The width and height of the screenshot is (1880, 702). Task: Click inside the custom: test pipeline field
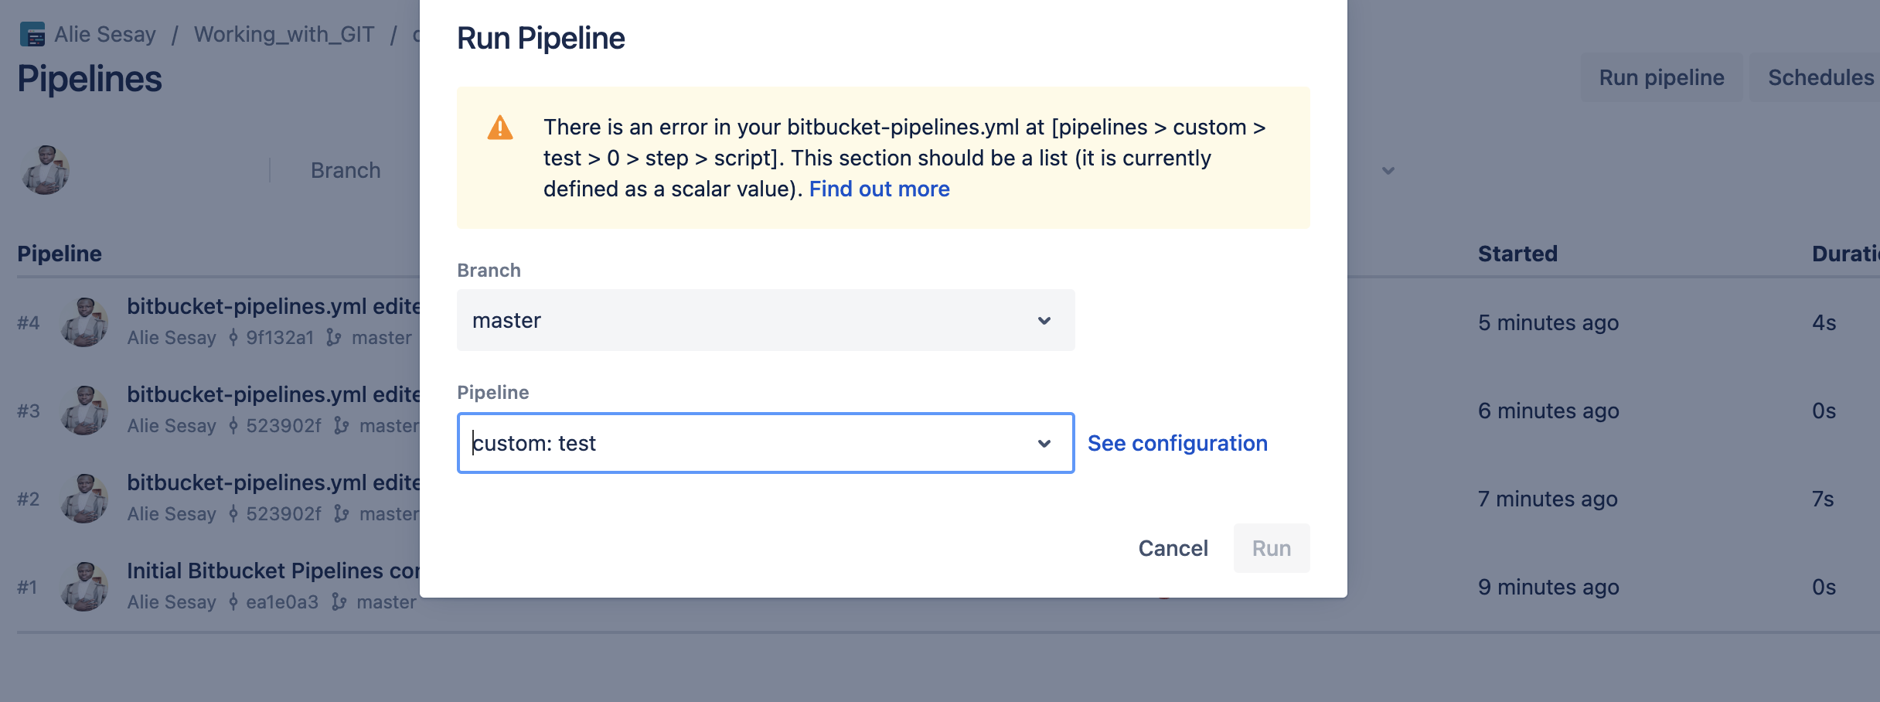tap(734, 443)
